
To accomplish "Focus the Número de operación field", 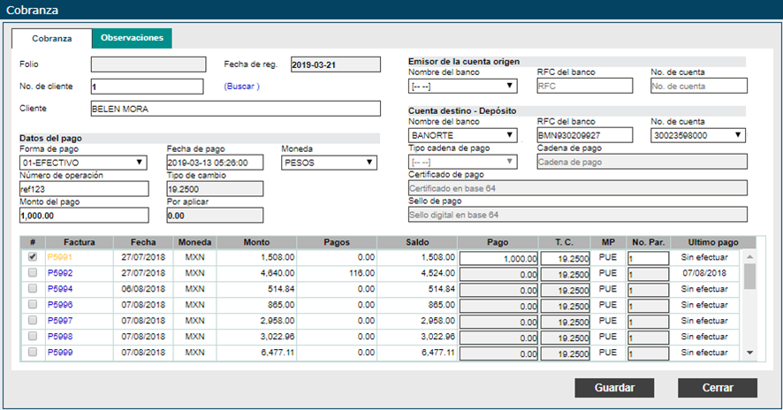I will [x=84, y=189].
